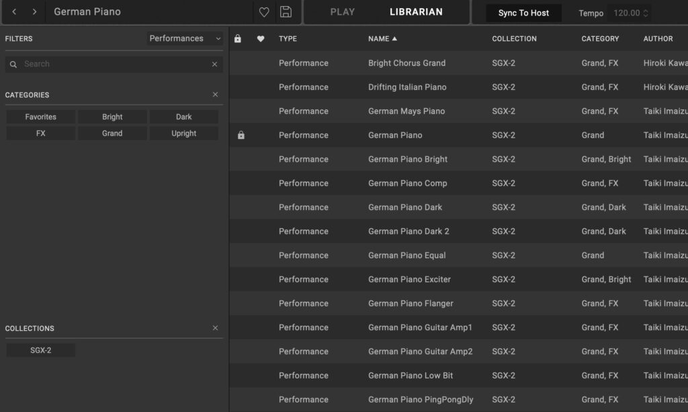Go to the previous preset arrow
Screen dimensions: 688x412
14,12
